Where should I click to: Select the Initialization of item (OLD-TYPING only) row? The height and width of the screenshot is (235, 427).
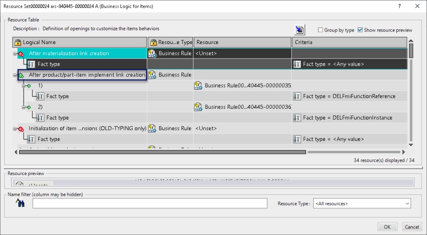coord(88,128)
